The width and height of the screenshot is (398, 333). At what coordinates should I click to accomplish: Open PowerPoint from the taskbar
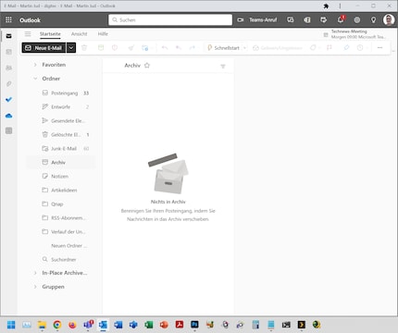click(164, 325)
